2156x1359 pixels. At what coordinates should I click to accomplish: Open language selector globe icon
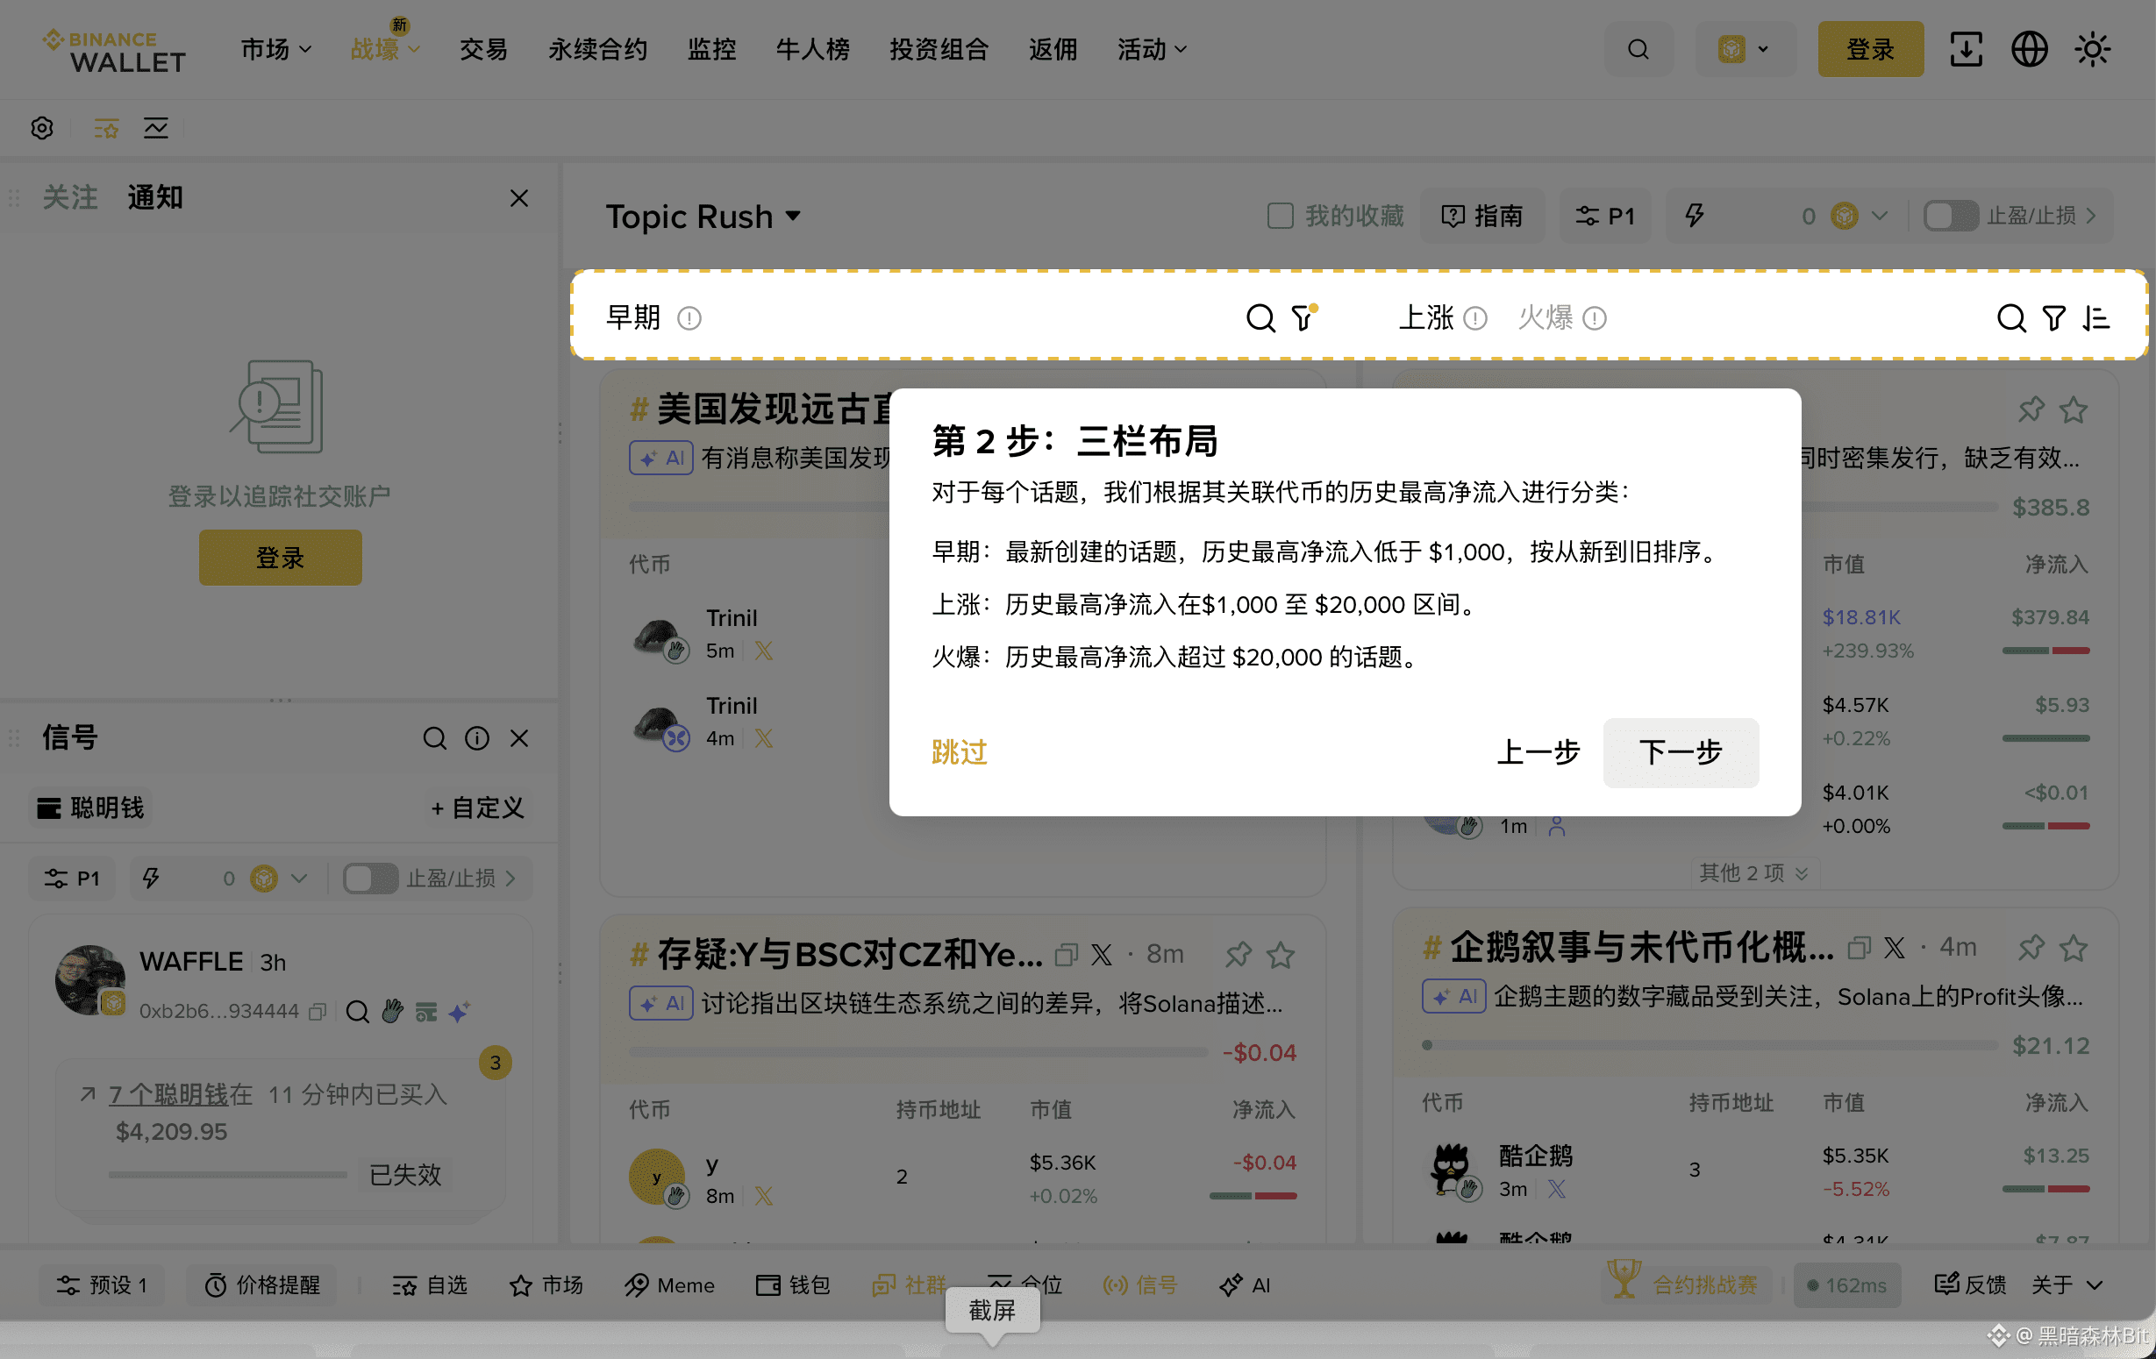[2029, 49]
